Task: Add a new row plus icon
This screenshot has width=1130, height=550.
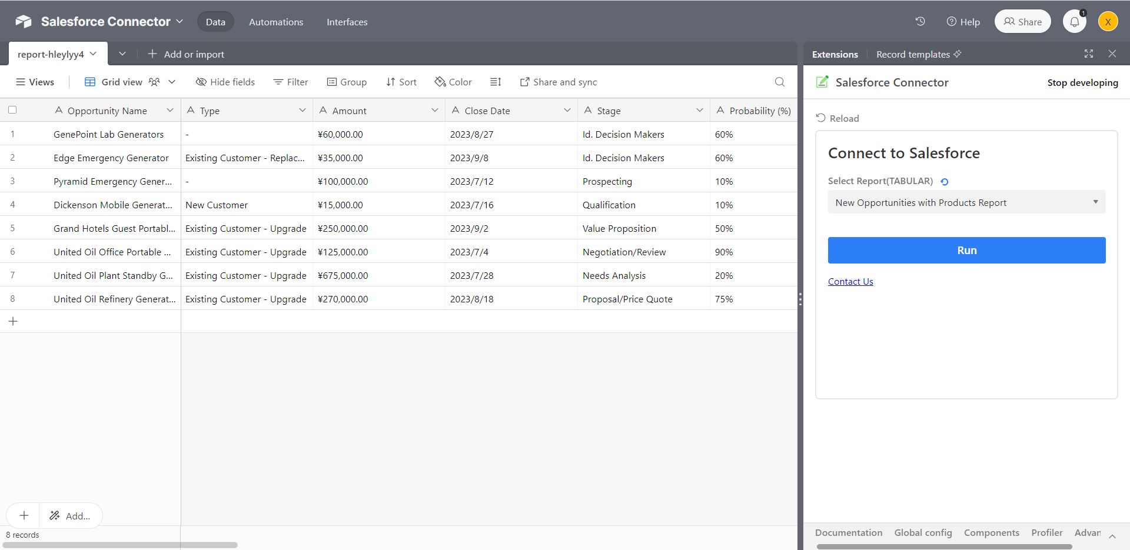Action: pos(13,321)
